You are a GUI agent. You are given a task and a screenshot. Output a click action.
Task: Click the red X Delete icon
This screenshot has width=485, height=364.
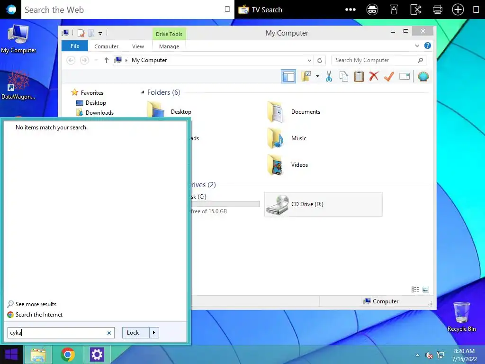coord(374,76)
